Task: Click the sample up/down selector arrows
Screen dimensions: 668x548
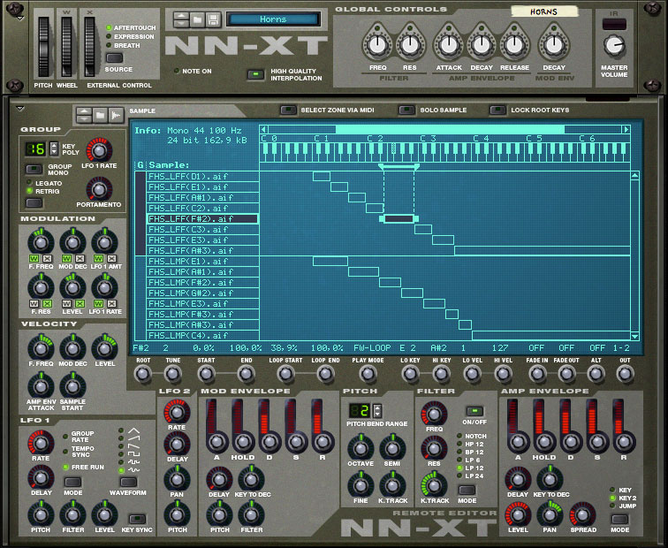Action: click(x=84, y=115)
